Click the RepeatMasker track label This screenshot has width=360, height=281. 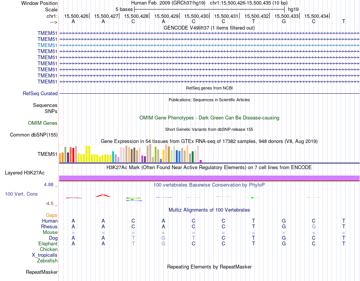pos(42,272)
